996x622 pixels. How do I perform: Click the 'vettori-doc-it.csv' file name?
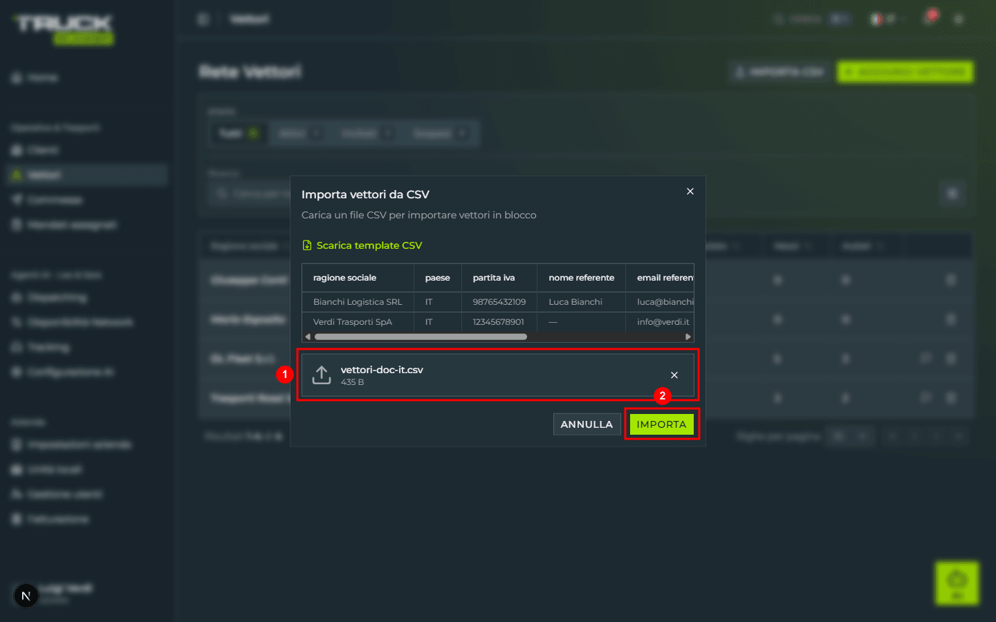[x=382, y=370]
